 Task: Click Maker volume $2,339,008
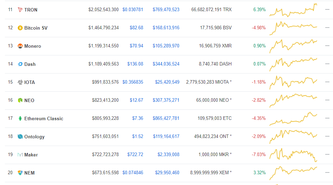pos(168,154)
